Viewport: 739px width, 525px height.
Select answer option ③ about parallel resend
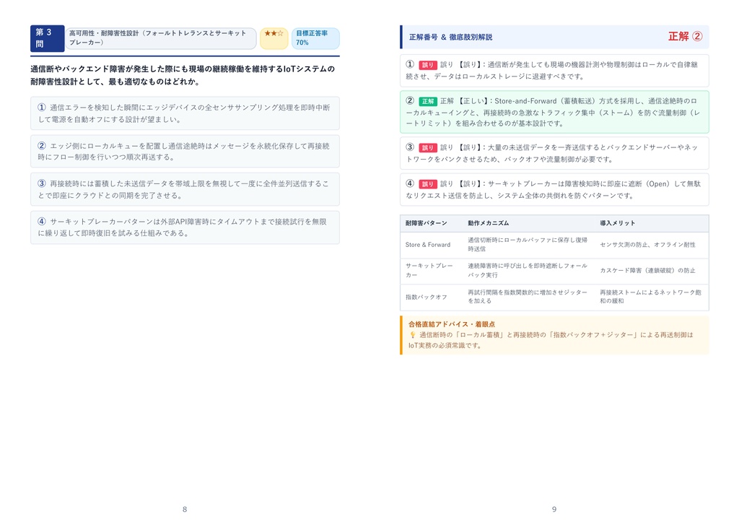(x=185, y=189)
